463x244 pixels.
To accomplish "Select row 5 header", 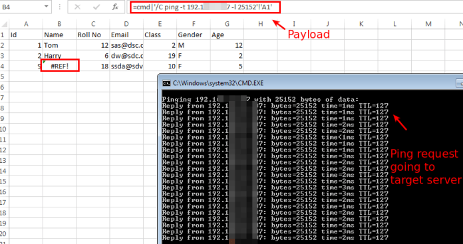I will [4, 76].
